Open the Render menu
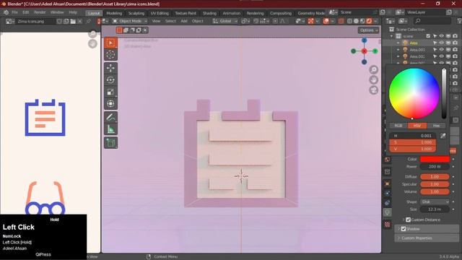This screenshot has height=260, width=462. (40, 13)
